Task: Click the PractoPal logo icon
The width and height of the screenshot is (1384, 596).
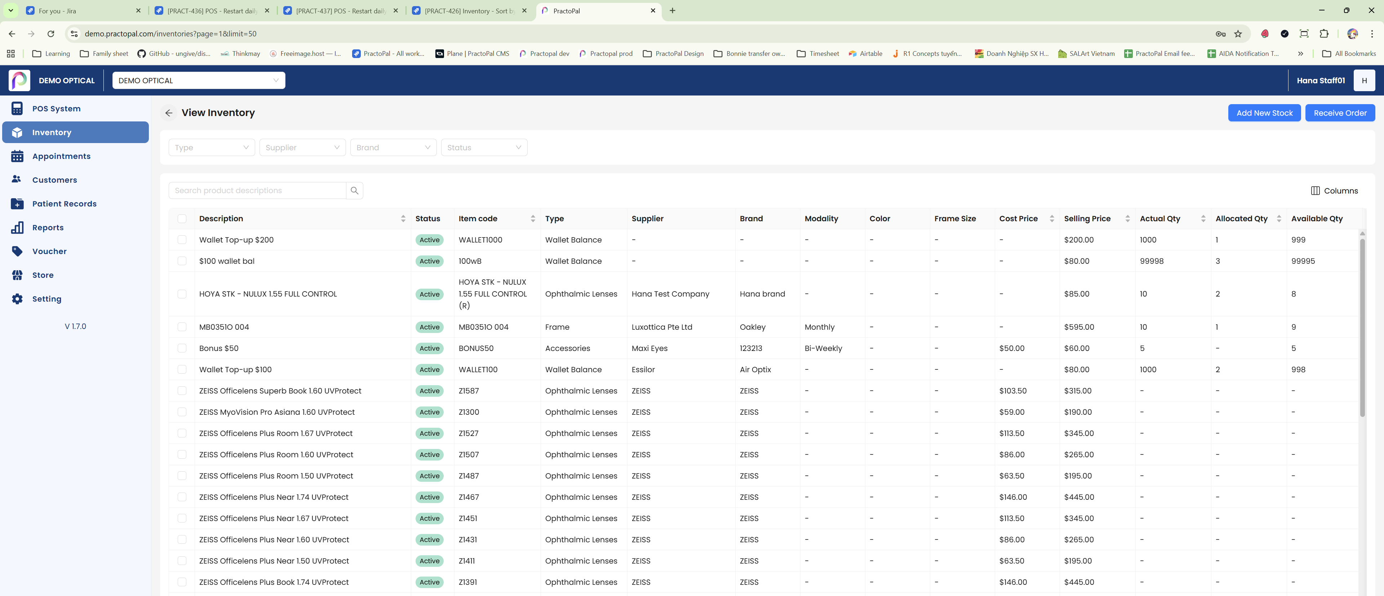Action: pos(19,81)
